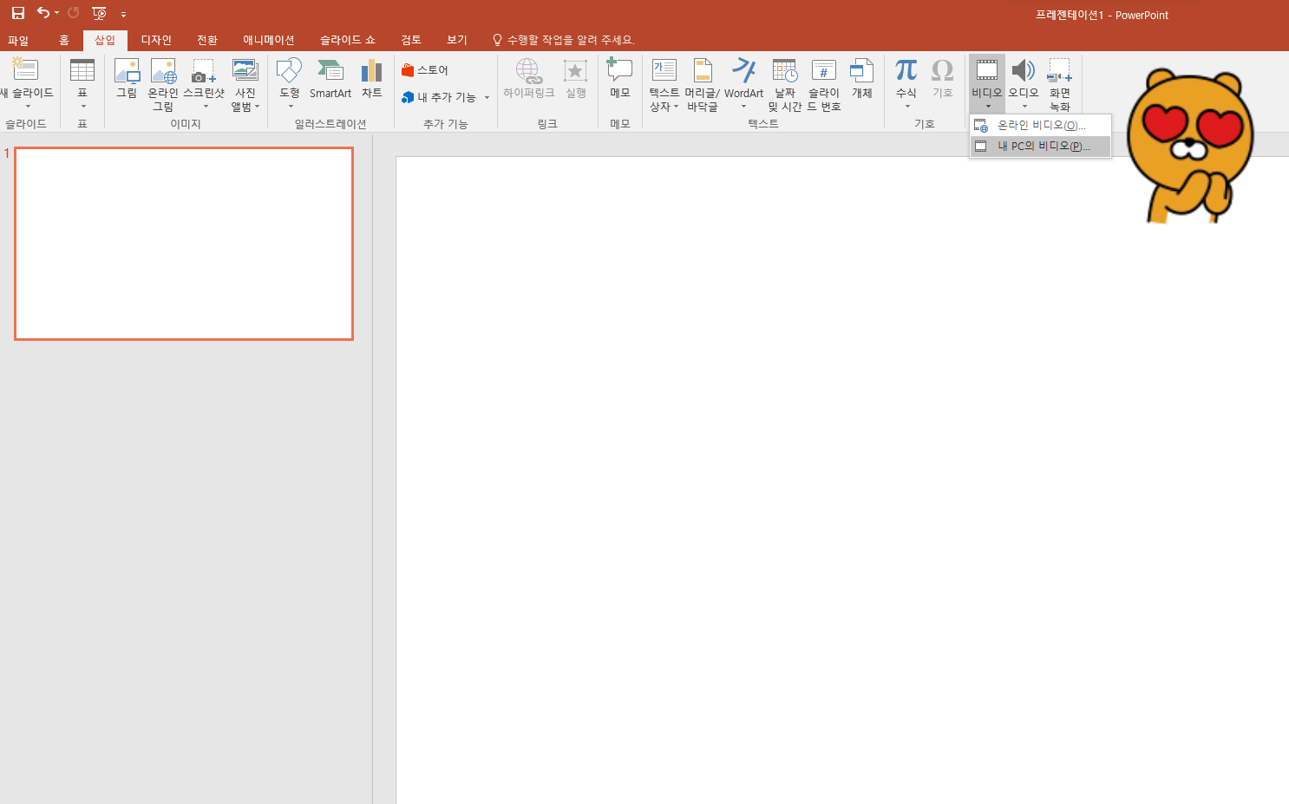1289x804 pixels.
Task: Select the 삽입 ribbon tab
Action: click(x=105, y=40)
